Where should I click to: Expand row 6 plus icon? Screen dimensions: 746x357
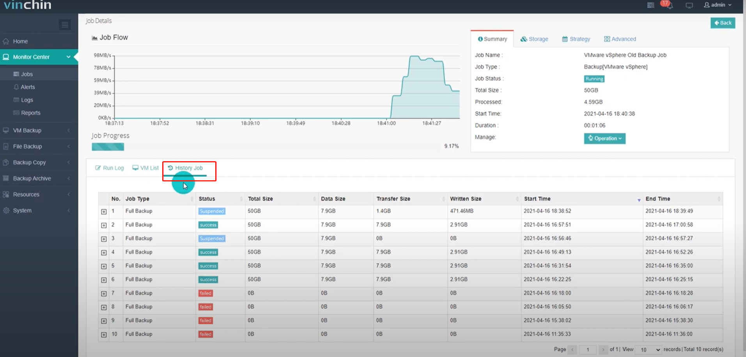(x=104, y=280)
